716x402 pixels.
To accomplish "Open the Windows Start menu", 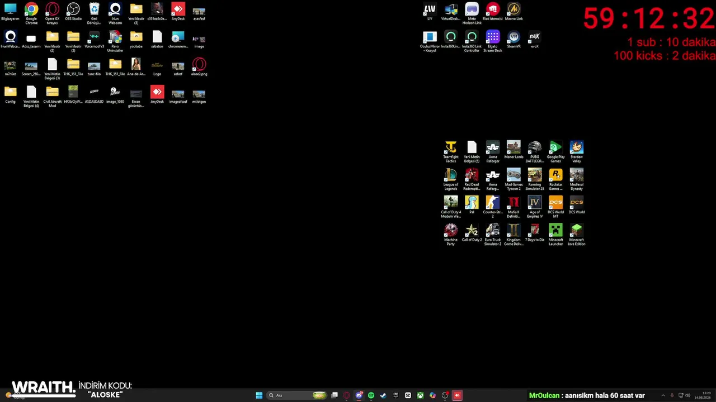I will 259,395.
